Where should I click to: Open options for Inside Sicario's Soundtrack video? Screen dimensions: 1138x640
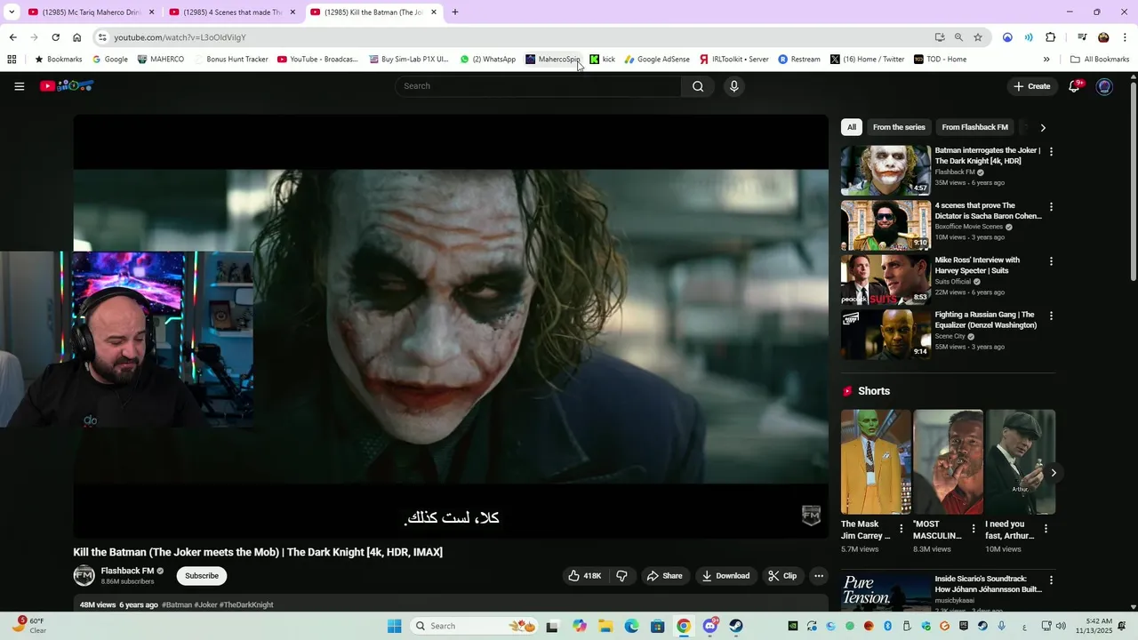pyautogui.click(x=1051, y=580)
